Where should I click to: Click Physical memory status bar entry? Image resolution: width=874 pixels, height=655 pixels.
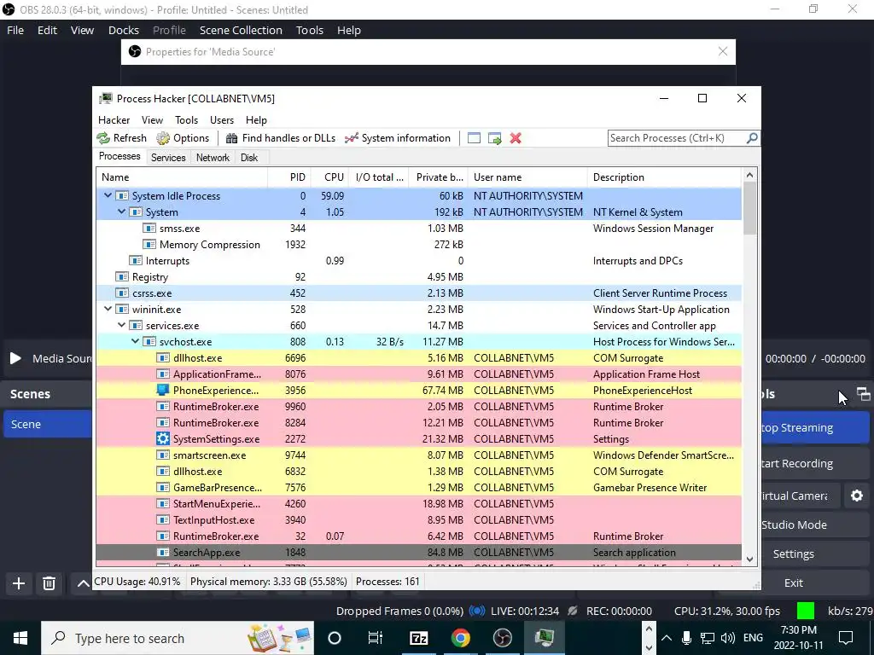pyautogui.click(x=269, y=582)
